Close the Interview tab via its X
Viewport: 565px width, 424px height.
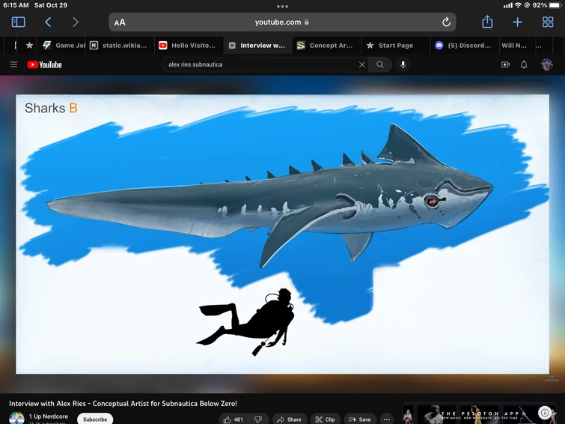tap(232, 46)
